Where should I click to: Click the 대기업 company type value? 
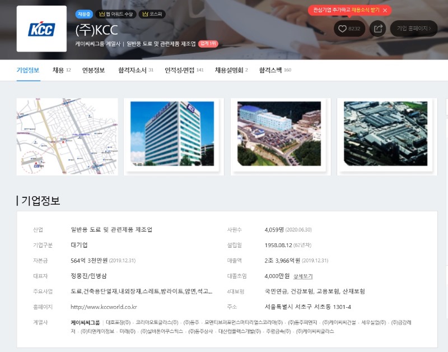(x=79, y=245)
